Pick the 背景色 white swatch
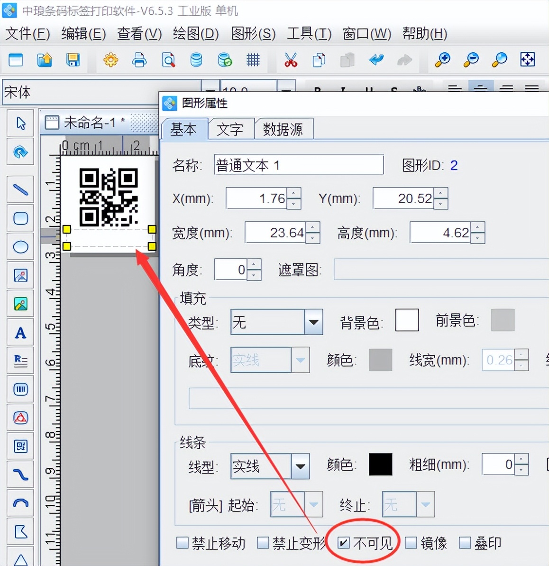The image size is (549, 566). click(x=407, y=320)
